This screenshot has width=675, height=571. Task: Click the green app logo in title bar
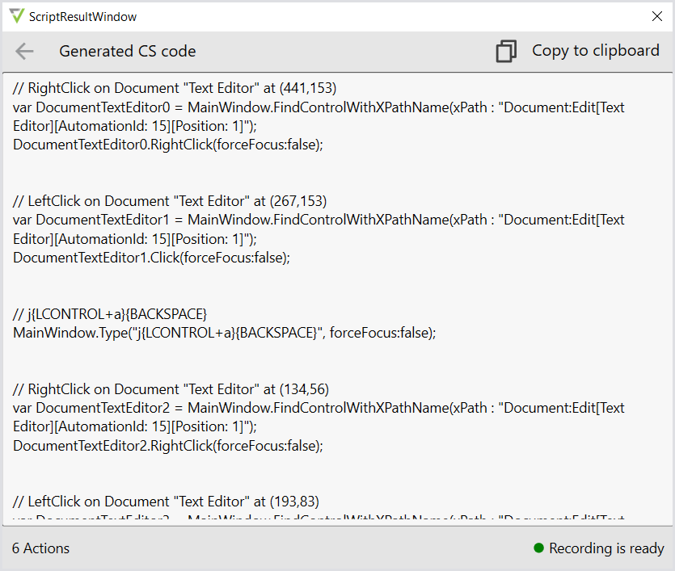click(16, 16)
